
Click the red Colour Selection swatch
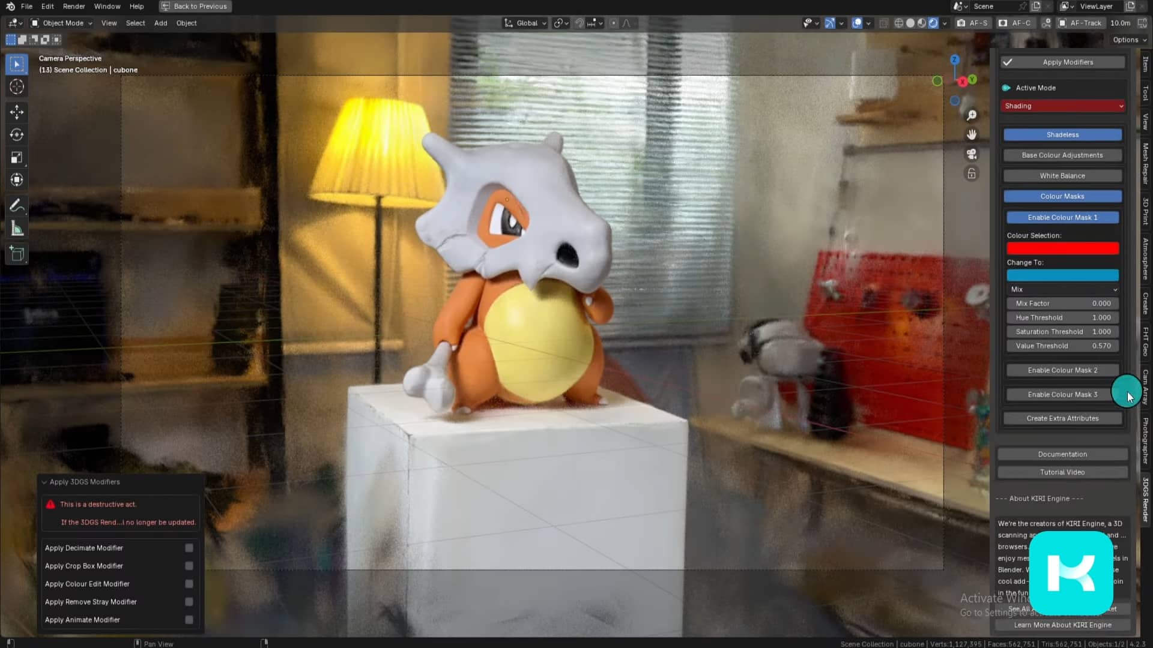(1062, 248)
